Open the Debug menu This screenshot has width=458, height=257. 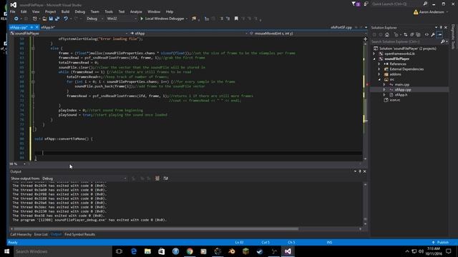point(79,11)
